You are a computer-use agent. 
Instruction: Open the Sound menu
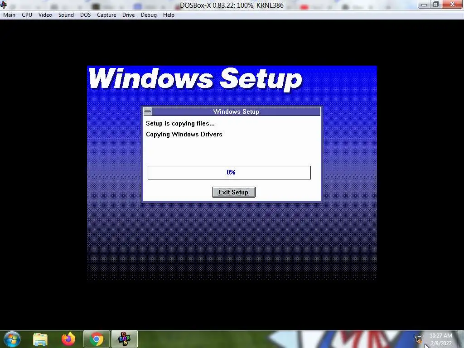pyautogui.click(x=66, y=15)
